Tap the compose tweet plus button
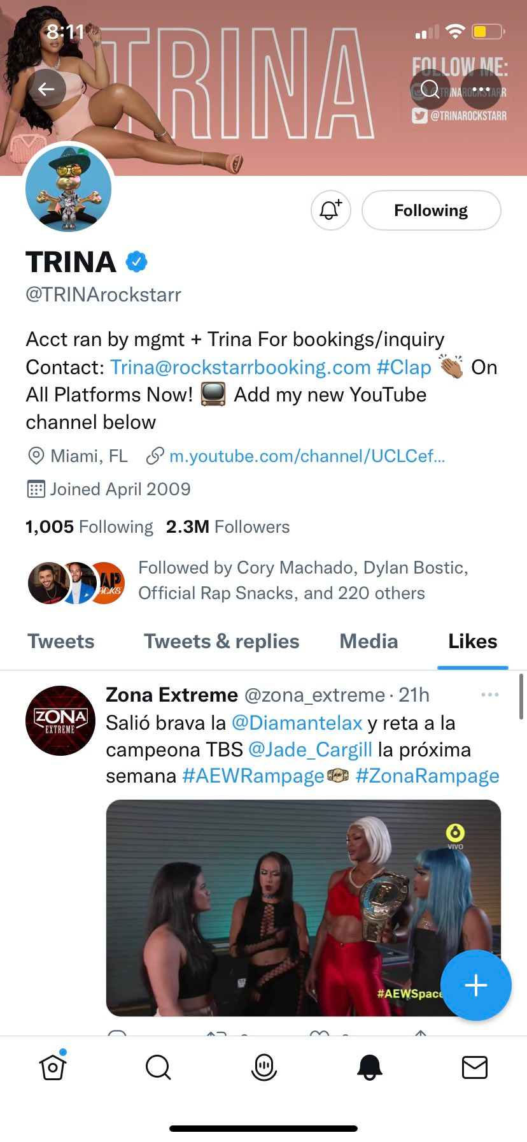This screenshot has height=1142, width=527. [x=475, y=985]
